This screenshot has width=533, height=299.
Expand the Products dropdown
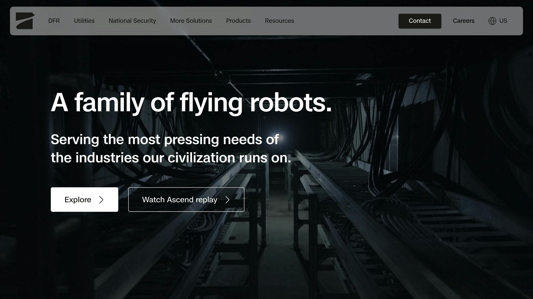[238, 21]
